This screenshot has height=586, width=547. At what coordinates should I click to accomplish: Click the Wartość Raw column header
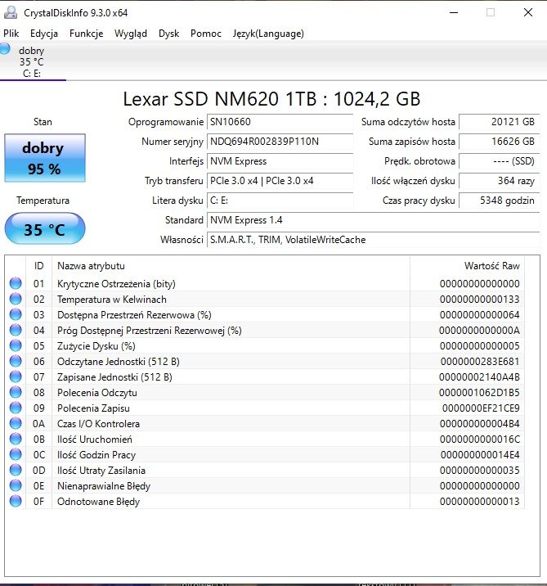tap(467, 266)
